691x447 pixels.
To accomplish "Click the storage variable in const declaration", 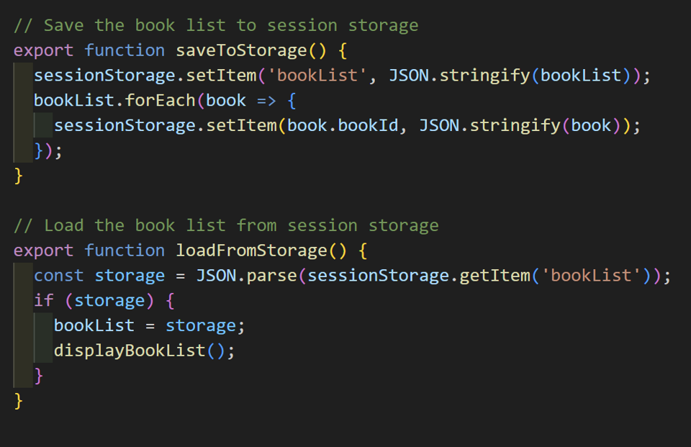I will coord(130,276).
